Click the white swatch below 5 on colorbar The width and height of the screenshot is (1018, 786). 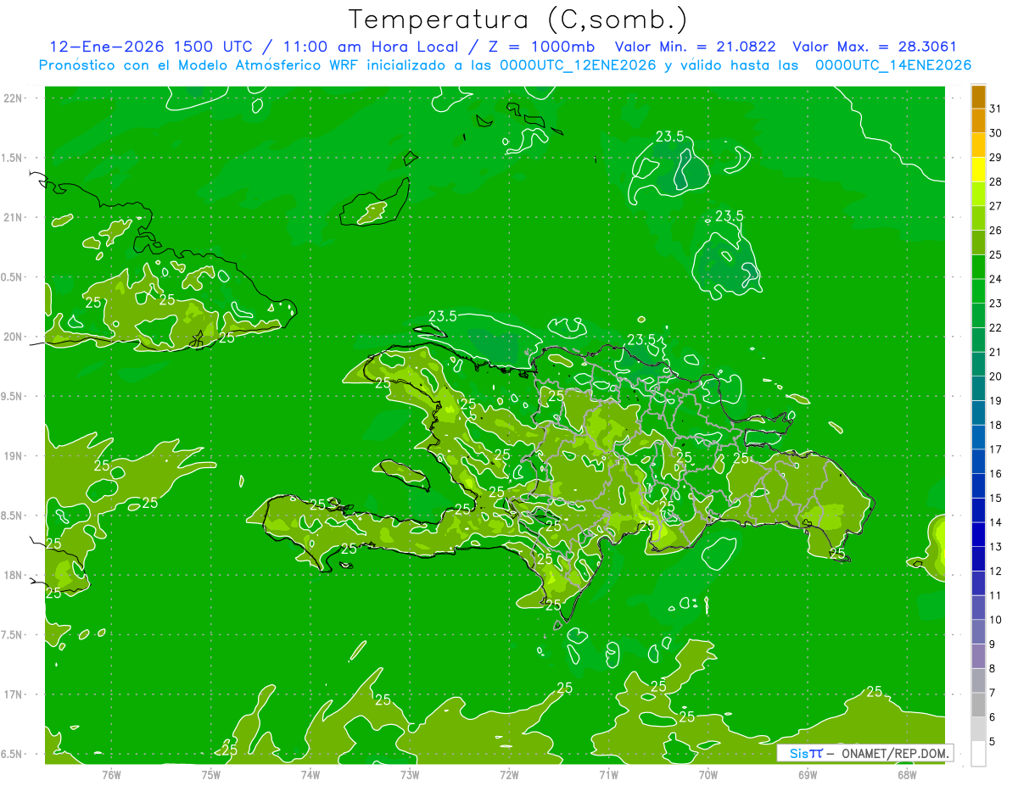pyautogui.click(x=978, y=754)
